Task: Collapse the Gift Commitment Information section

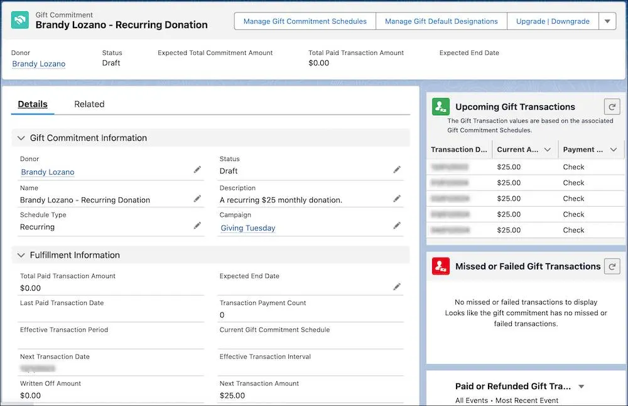Action: [x=21, y=138]
